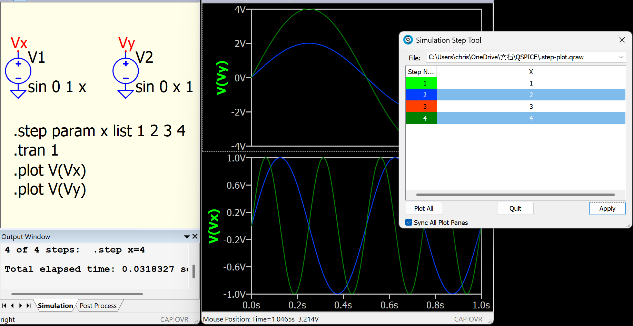Click the red step 3 color swatch
633x326 pixels.
[x=421, y=107]
